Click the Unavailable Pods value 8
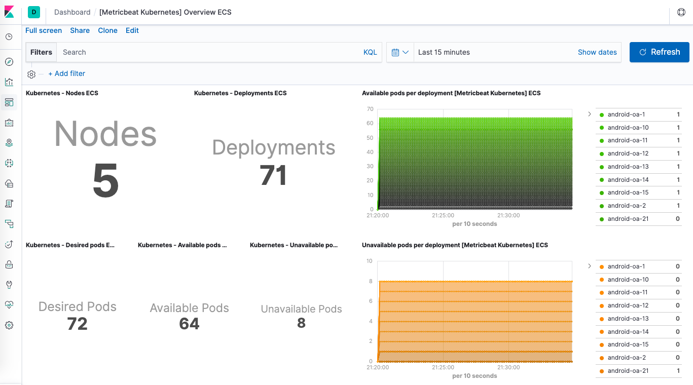The height and width of the screenshot is (385, 693). tap(301, 323)
